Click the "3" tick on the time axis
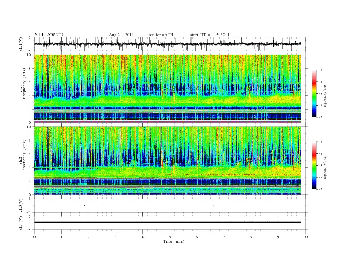Viewport: 344px width, 266px height. (x=116, y=237)
